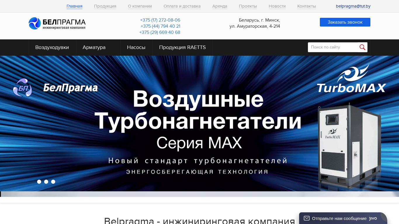Click phone number +375 (29) 669 40 68
The width and height of the screenshot is (399, 224).
[160, 32]
